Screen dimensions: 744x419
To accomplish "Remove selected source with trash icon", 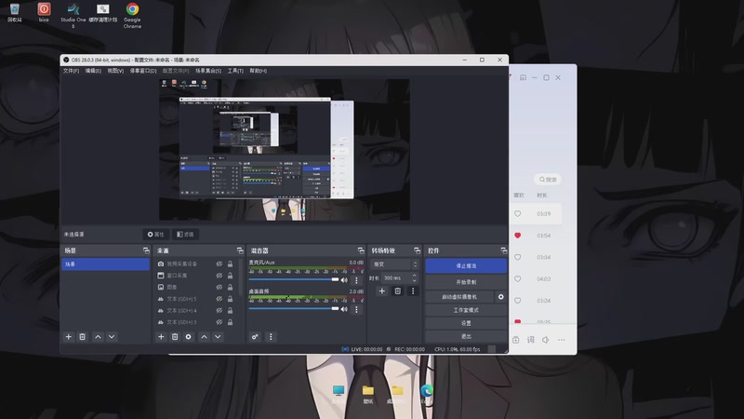I will click(x=175, y=337).
